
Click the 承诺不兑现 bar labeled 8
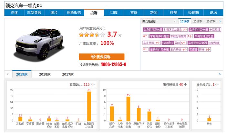point(139,115)
